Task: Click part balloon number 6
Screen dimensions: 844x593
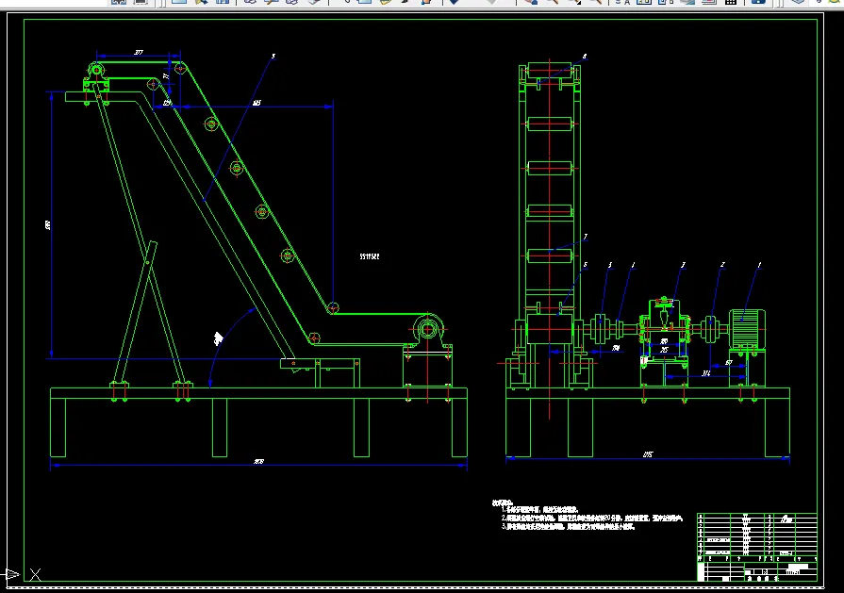Action: pos(585,265)
